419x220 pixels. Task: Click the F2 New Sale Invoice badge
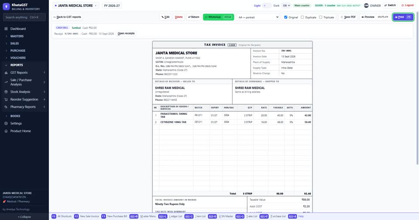click(x=76, y=216)
